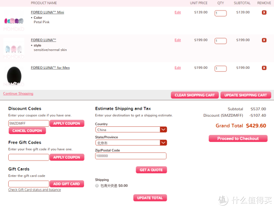Open Check Gift Card status and balance
This screenshot has width=274, height=208.
(x=35, y=190)
